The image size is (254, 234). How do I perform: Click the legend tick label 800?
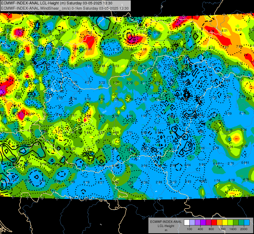211,229
